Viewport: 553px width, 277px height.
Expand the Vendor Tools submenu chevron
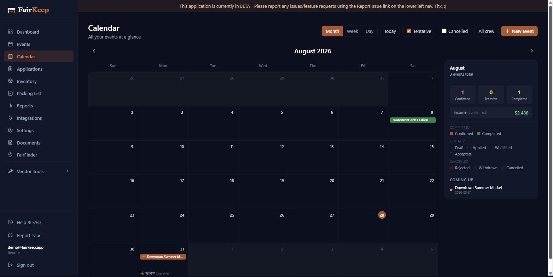pyautogui.click(x=68, y=171)
